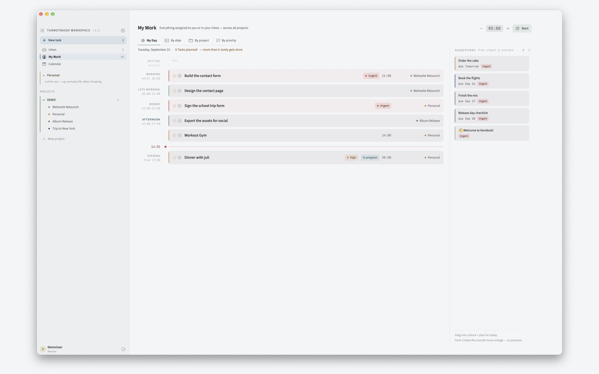Click the sun icon on Workout Gym

174,135
